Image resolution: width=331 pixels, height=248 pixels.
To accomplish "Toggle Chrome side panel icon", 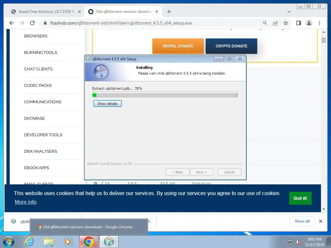I will click(x=298, y=23).
